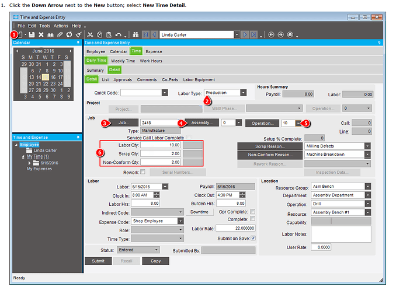Open the Machine Breakdown non-conform dropdown

(367, 155)
